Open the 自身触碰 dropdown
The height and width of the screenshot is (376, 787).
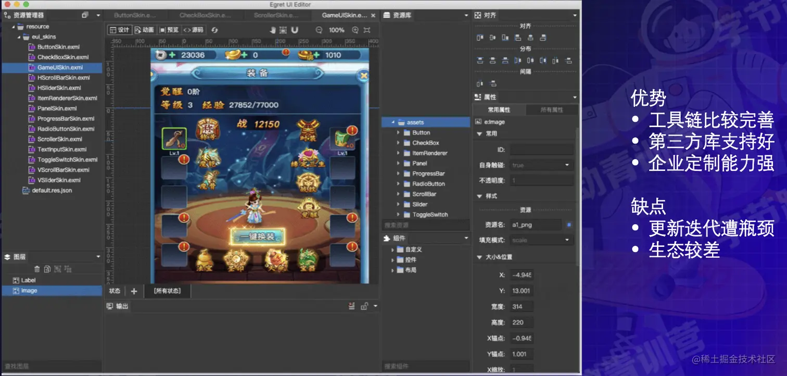click(x=541, y=165)
